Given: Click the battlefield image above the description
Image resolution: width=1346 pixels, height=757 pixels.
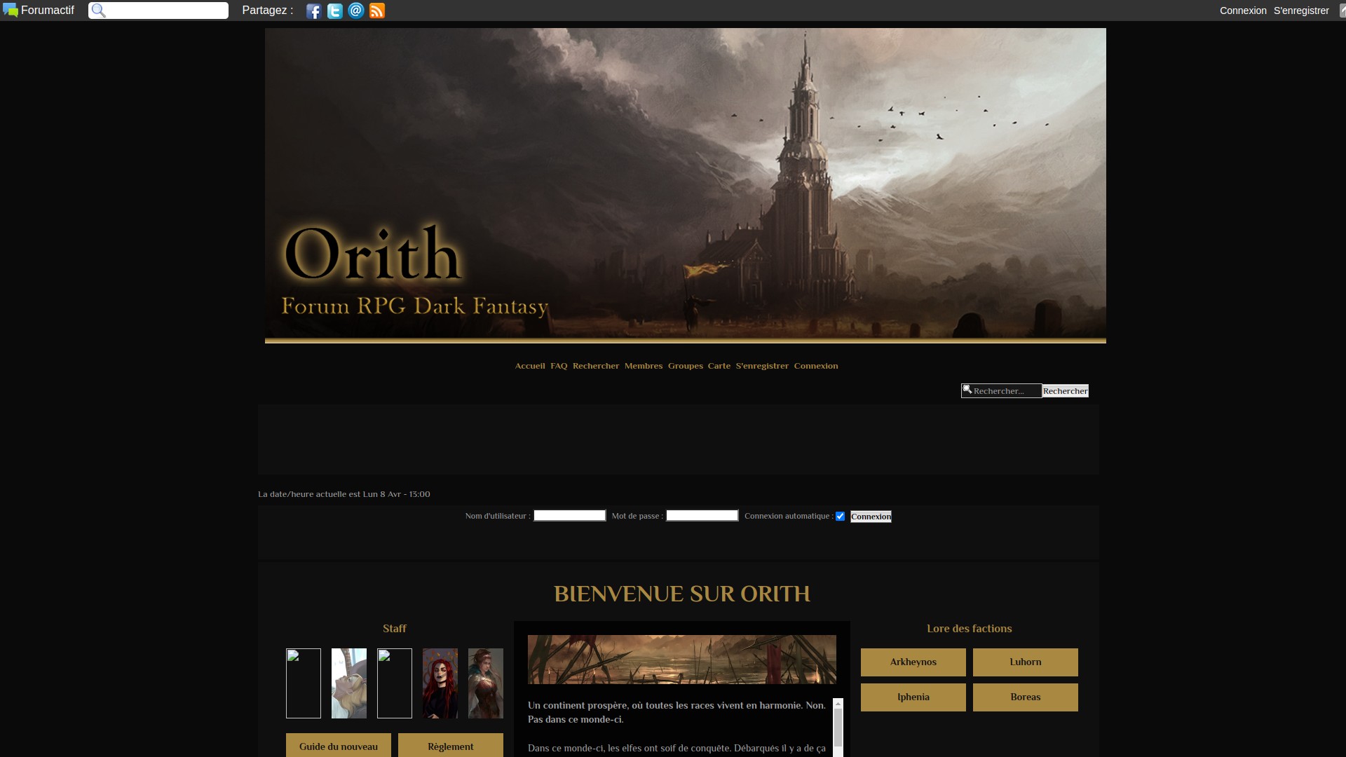Looking at the screenshot, I should (x=682, y=660).
